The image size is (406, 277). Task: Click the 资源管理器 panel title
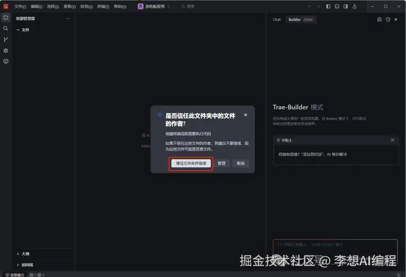point(25,19)
